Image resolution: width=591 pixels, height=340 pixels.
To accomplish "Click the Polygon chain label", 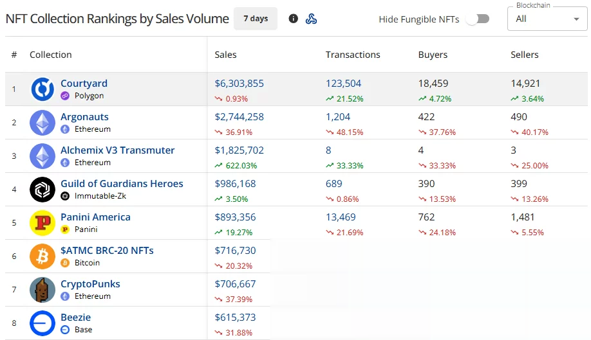I will coord(89,96).
